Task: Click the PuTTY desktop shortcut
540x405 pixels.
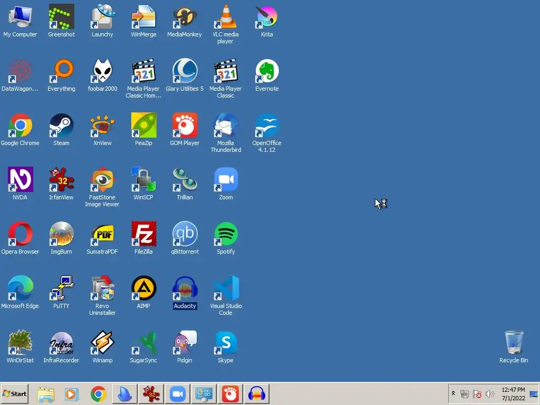Action: (61, 292)
